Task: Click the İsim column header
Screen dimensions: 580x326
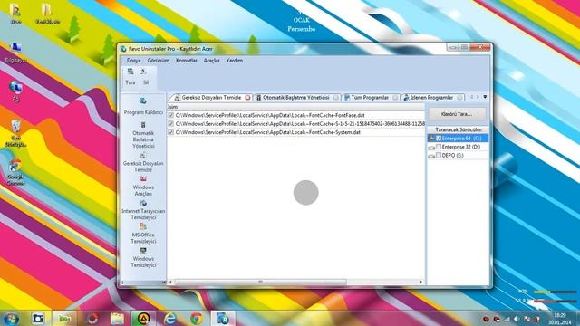Action: point(296,107)
